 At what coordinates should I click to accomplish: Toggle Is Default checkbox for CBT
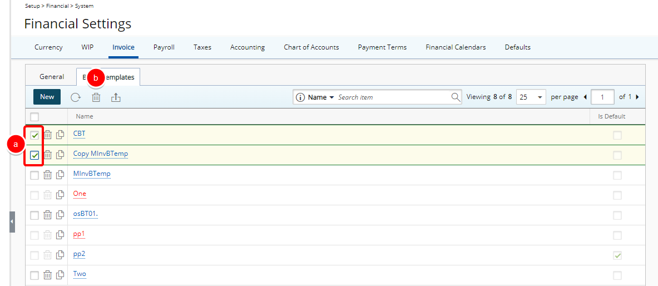point(617,135)
